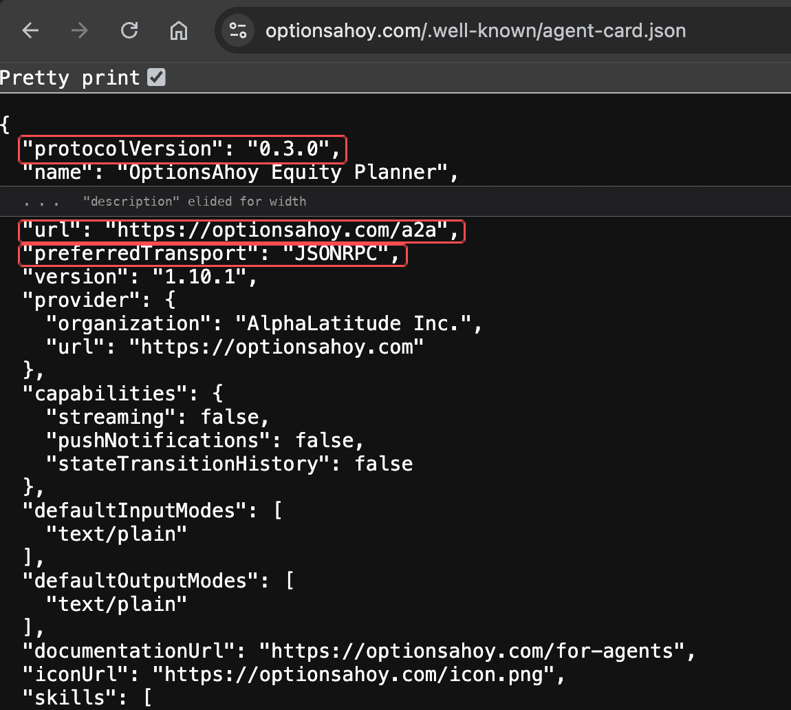
Task: Click the "description" elided for width note
Action: 194,202
